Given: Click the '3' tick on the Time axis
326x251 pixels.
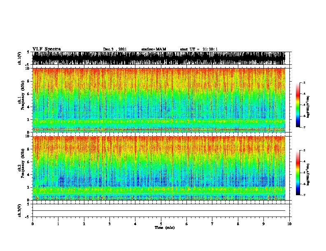Looking at the screenshot, I should (x=109, y=224).
